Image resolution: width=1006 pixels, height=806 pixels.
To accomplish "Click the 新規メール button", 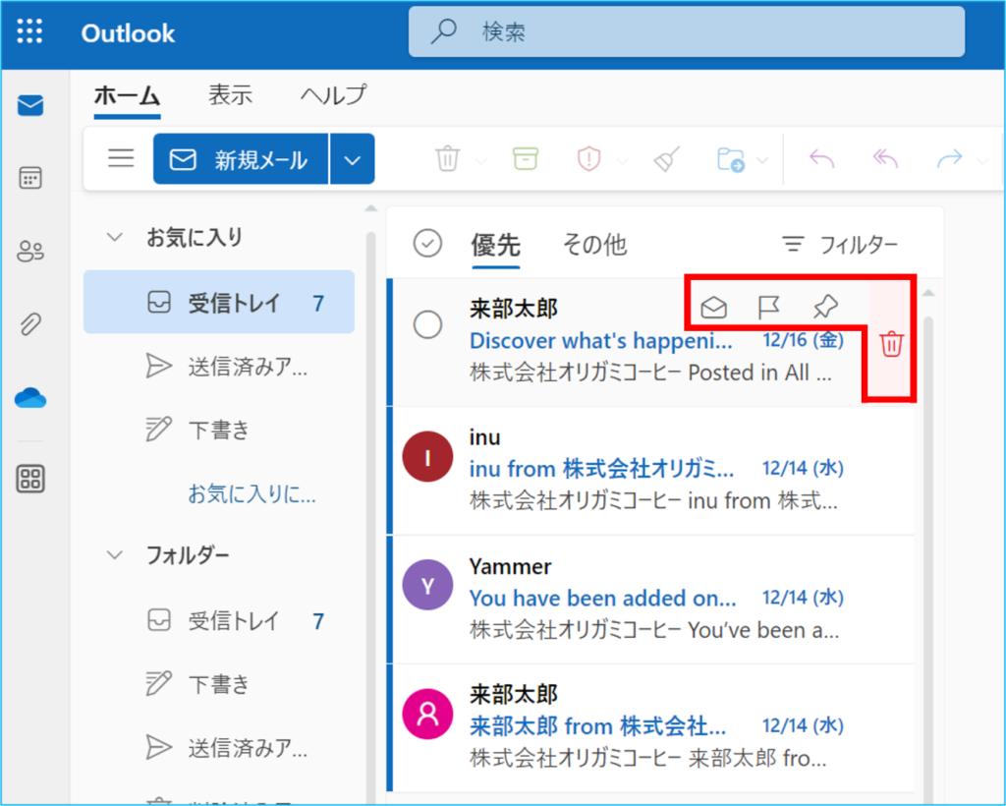I will 240,159.
